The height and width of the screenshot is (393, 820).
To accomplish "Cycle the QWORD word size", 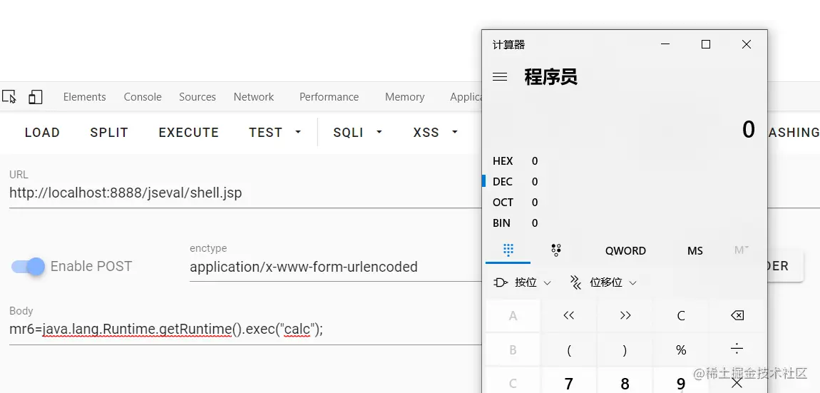I will 625,250.
